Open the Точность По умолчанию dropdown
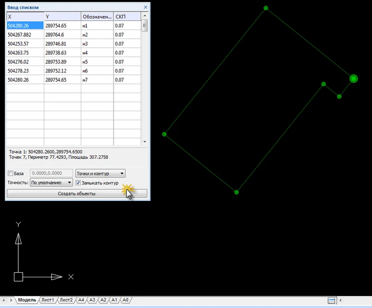The height and width of the screenshot is (308, 372). pos(51,183)
